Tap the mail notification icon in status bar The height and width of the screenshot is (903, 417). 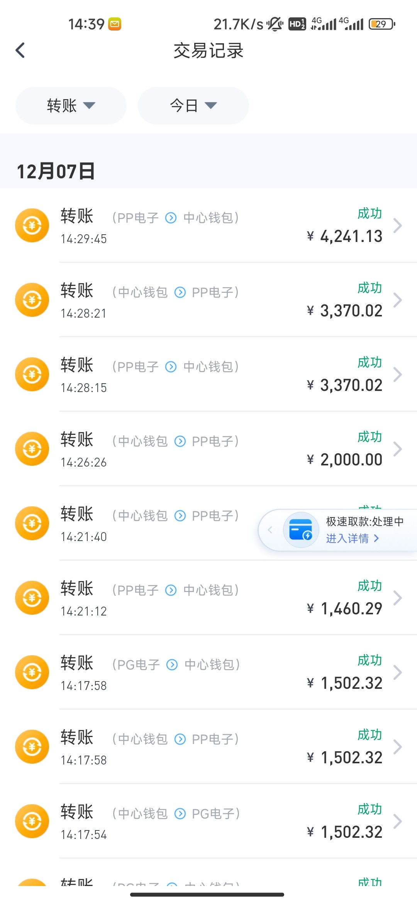pos(115,24)
